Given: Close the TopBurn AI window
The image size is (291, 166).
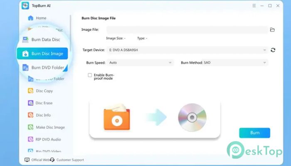Looking at the screenshot, I should tap(278, 6).
